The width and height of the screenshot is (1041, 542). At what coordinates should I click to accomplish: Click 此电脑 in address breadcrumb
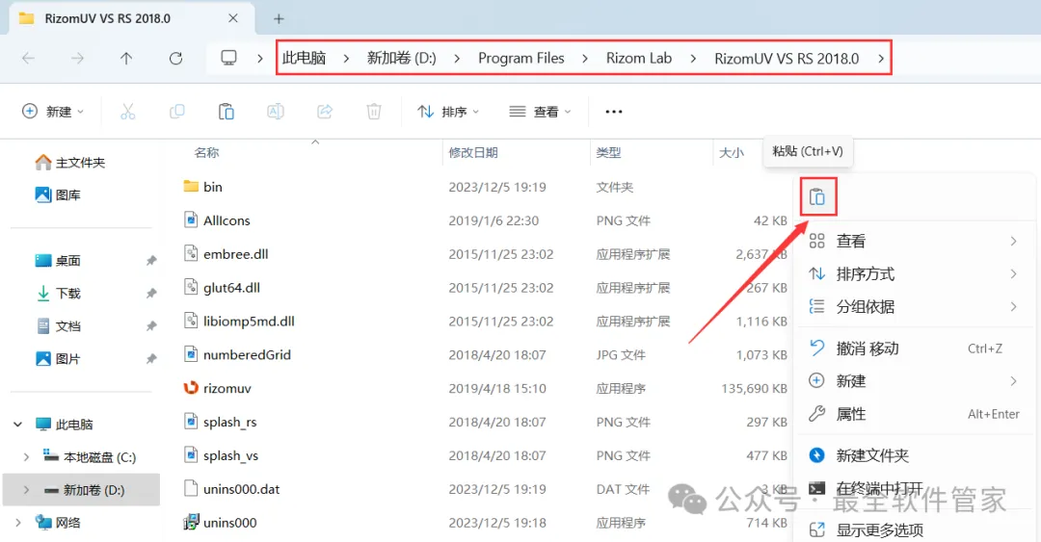(x=304, y=59)
